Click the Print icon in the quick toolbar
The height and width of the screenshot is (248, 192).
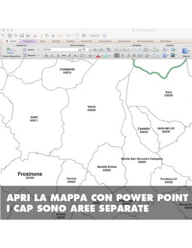tap(28, 35)
